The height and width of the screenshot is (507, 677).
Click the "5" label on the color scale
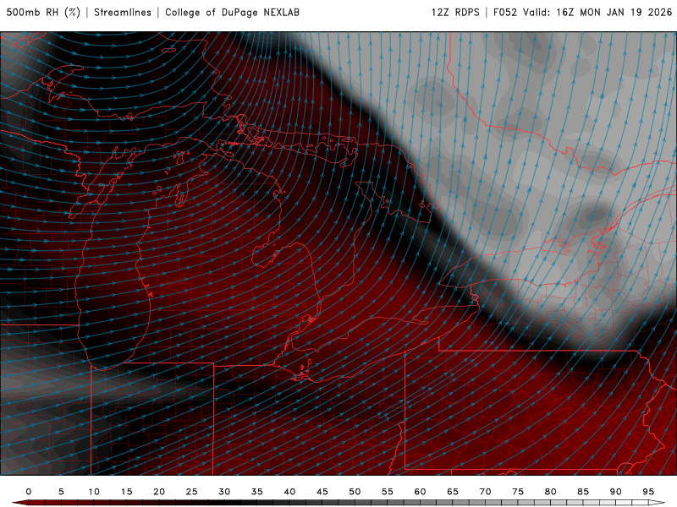click(61, 492)
